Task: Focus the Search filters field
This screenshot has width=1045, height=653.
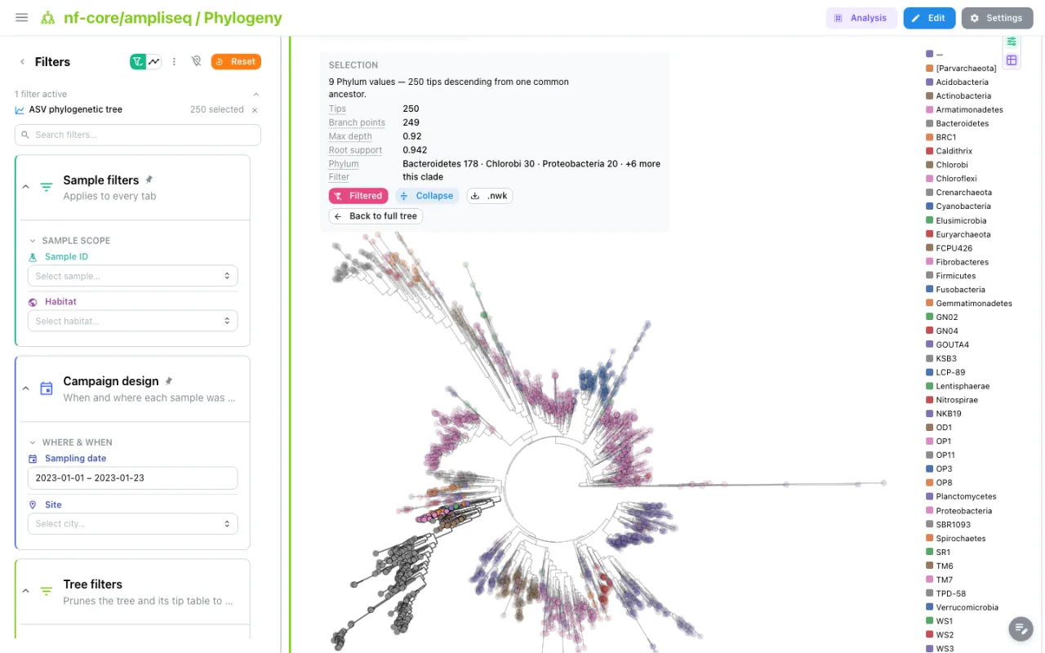Action: click(138, 135)
